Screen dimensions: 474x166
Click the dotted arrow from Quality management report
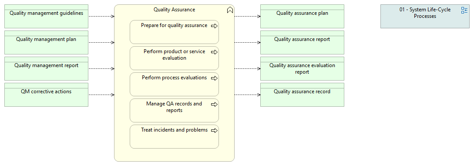[x=101, y=69]
